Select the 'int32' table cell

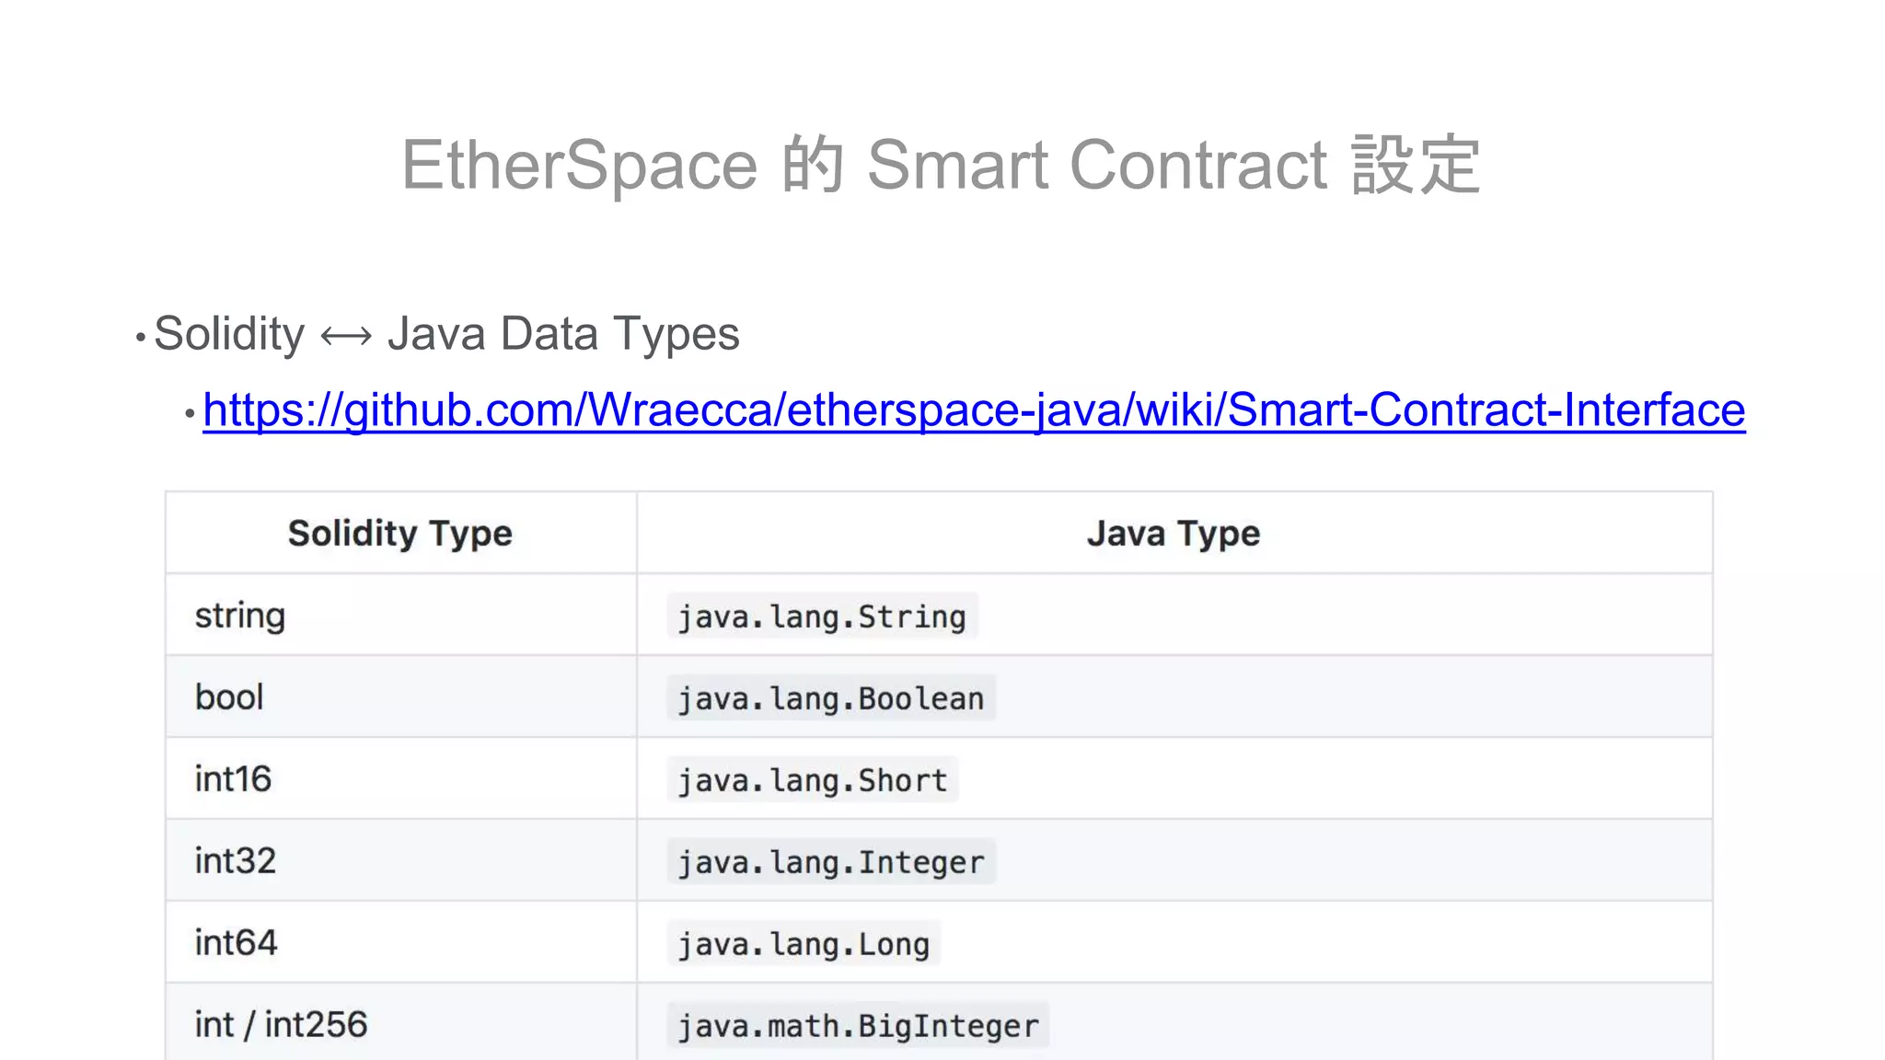(400, 860)
